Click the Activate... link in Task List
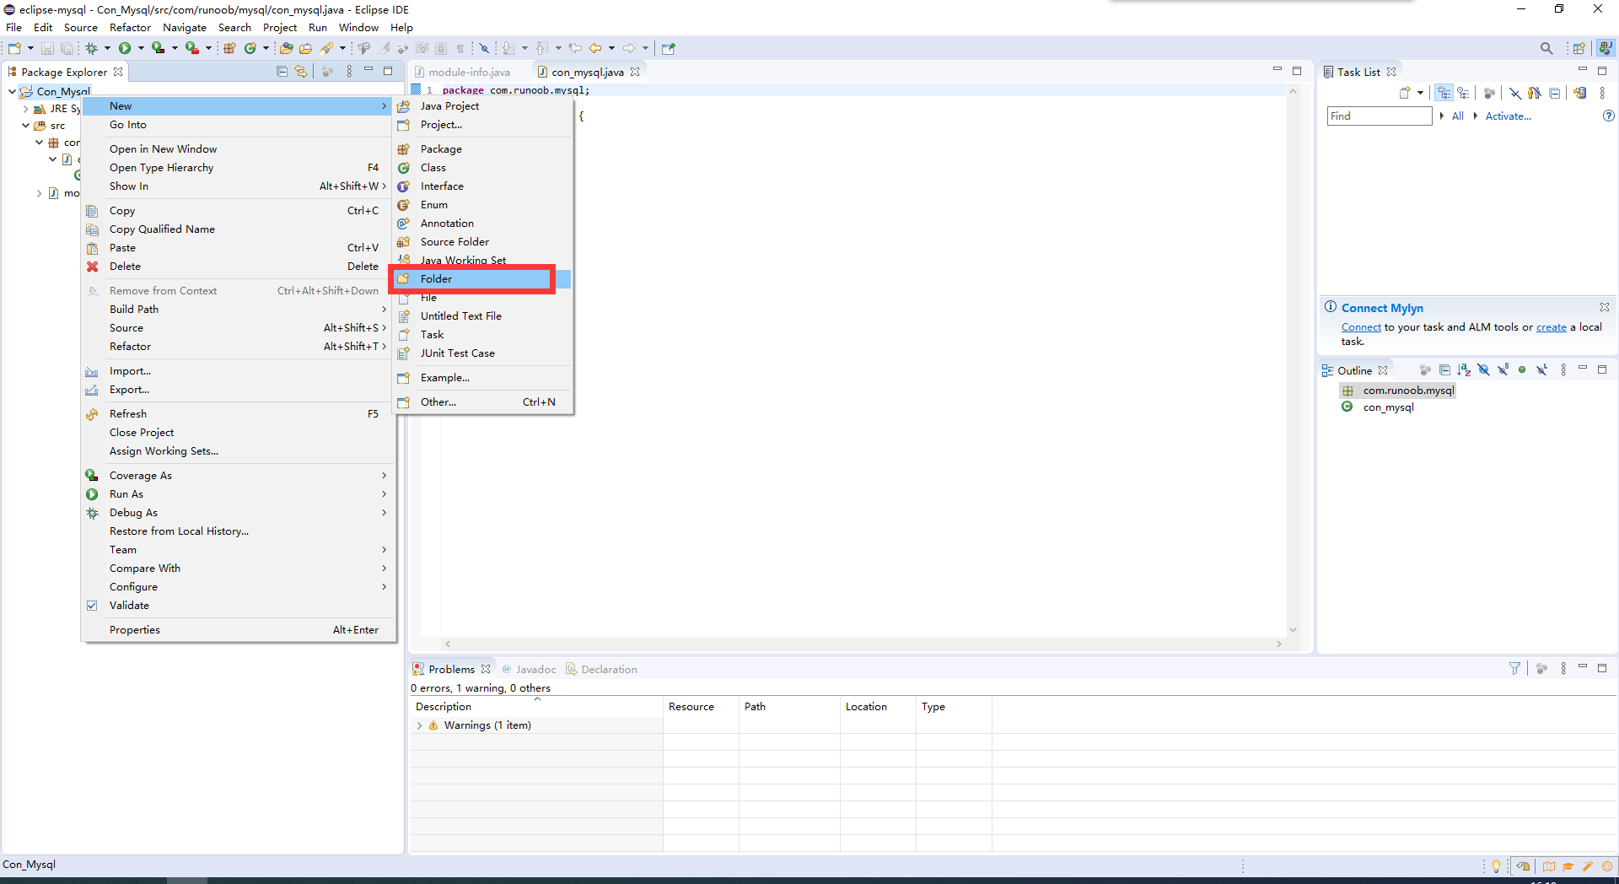 [x=1508, y=116]
